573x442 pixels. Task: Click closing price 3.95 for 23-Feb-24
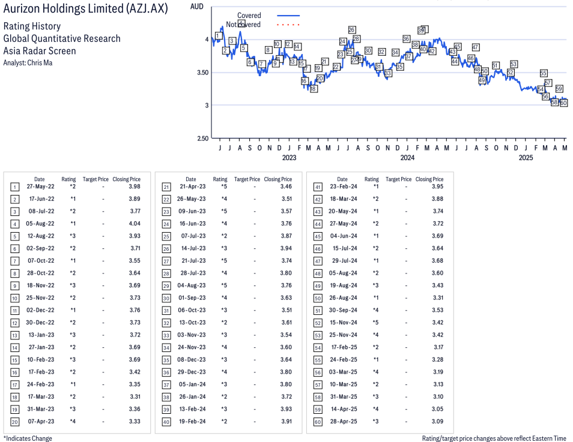point(437,187)
